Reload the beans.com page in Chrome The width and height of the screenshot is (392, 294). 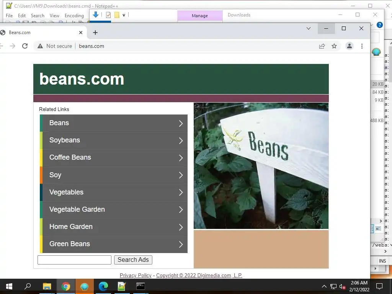25,46
